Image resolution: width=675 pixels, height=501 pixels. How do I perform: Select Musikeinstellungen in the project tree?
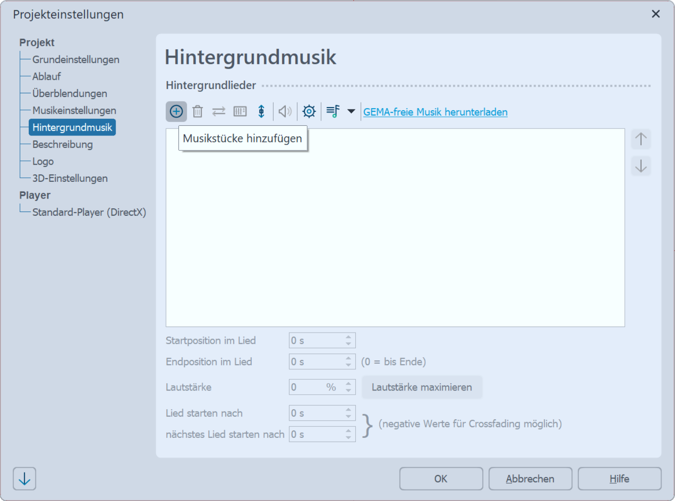74,110
